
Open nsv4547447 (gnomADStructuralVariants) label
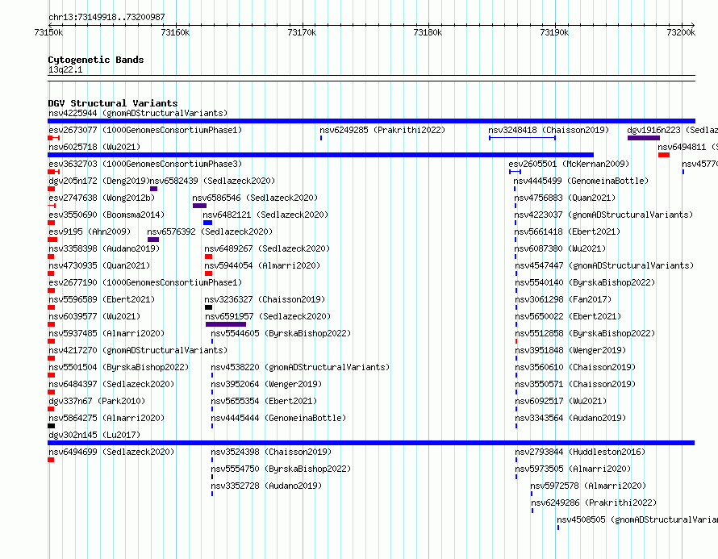[604, 265]
